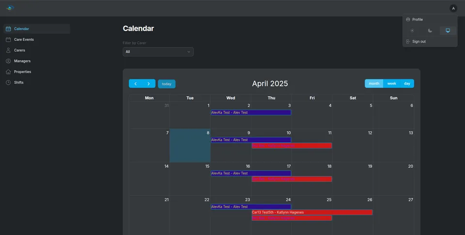Image resolution: width=465 pixels, height=235 pixels.
Task: Select day number 22 in calendar
Action: (207, 200)
